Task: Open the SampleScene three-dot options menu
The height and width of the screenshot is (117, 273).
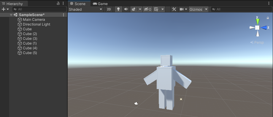Action: tap(64, 15)
